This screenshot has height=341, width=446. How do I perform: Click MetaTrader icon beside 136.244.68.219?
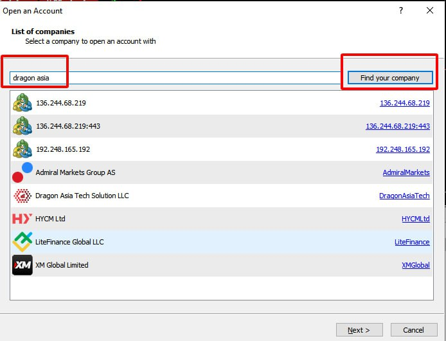click(x=22, y=102)
